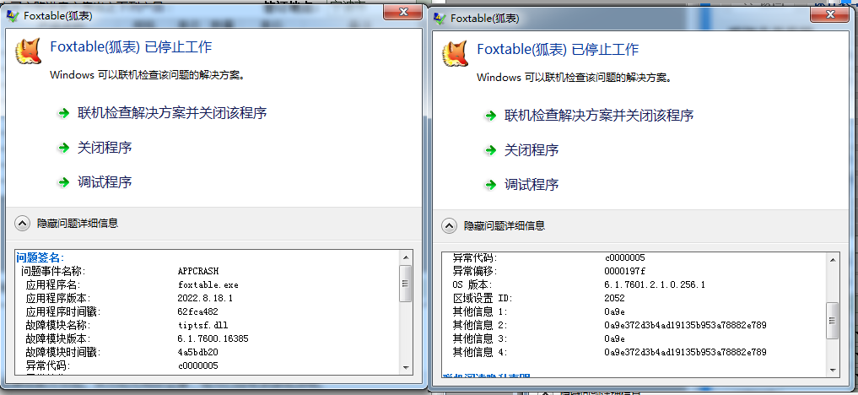Viewport: 858px width, 395px height.
Task: Click green arrow beside 联机检查解决方案 in right dialog
Action: [x=491, y=116]
